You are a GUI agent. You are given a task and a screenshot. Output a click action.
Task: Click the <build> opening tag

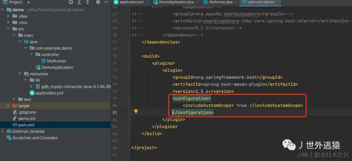point(151,56)
